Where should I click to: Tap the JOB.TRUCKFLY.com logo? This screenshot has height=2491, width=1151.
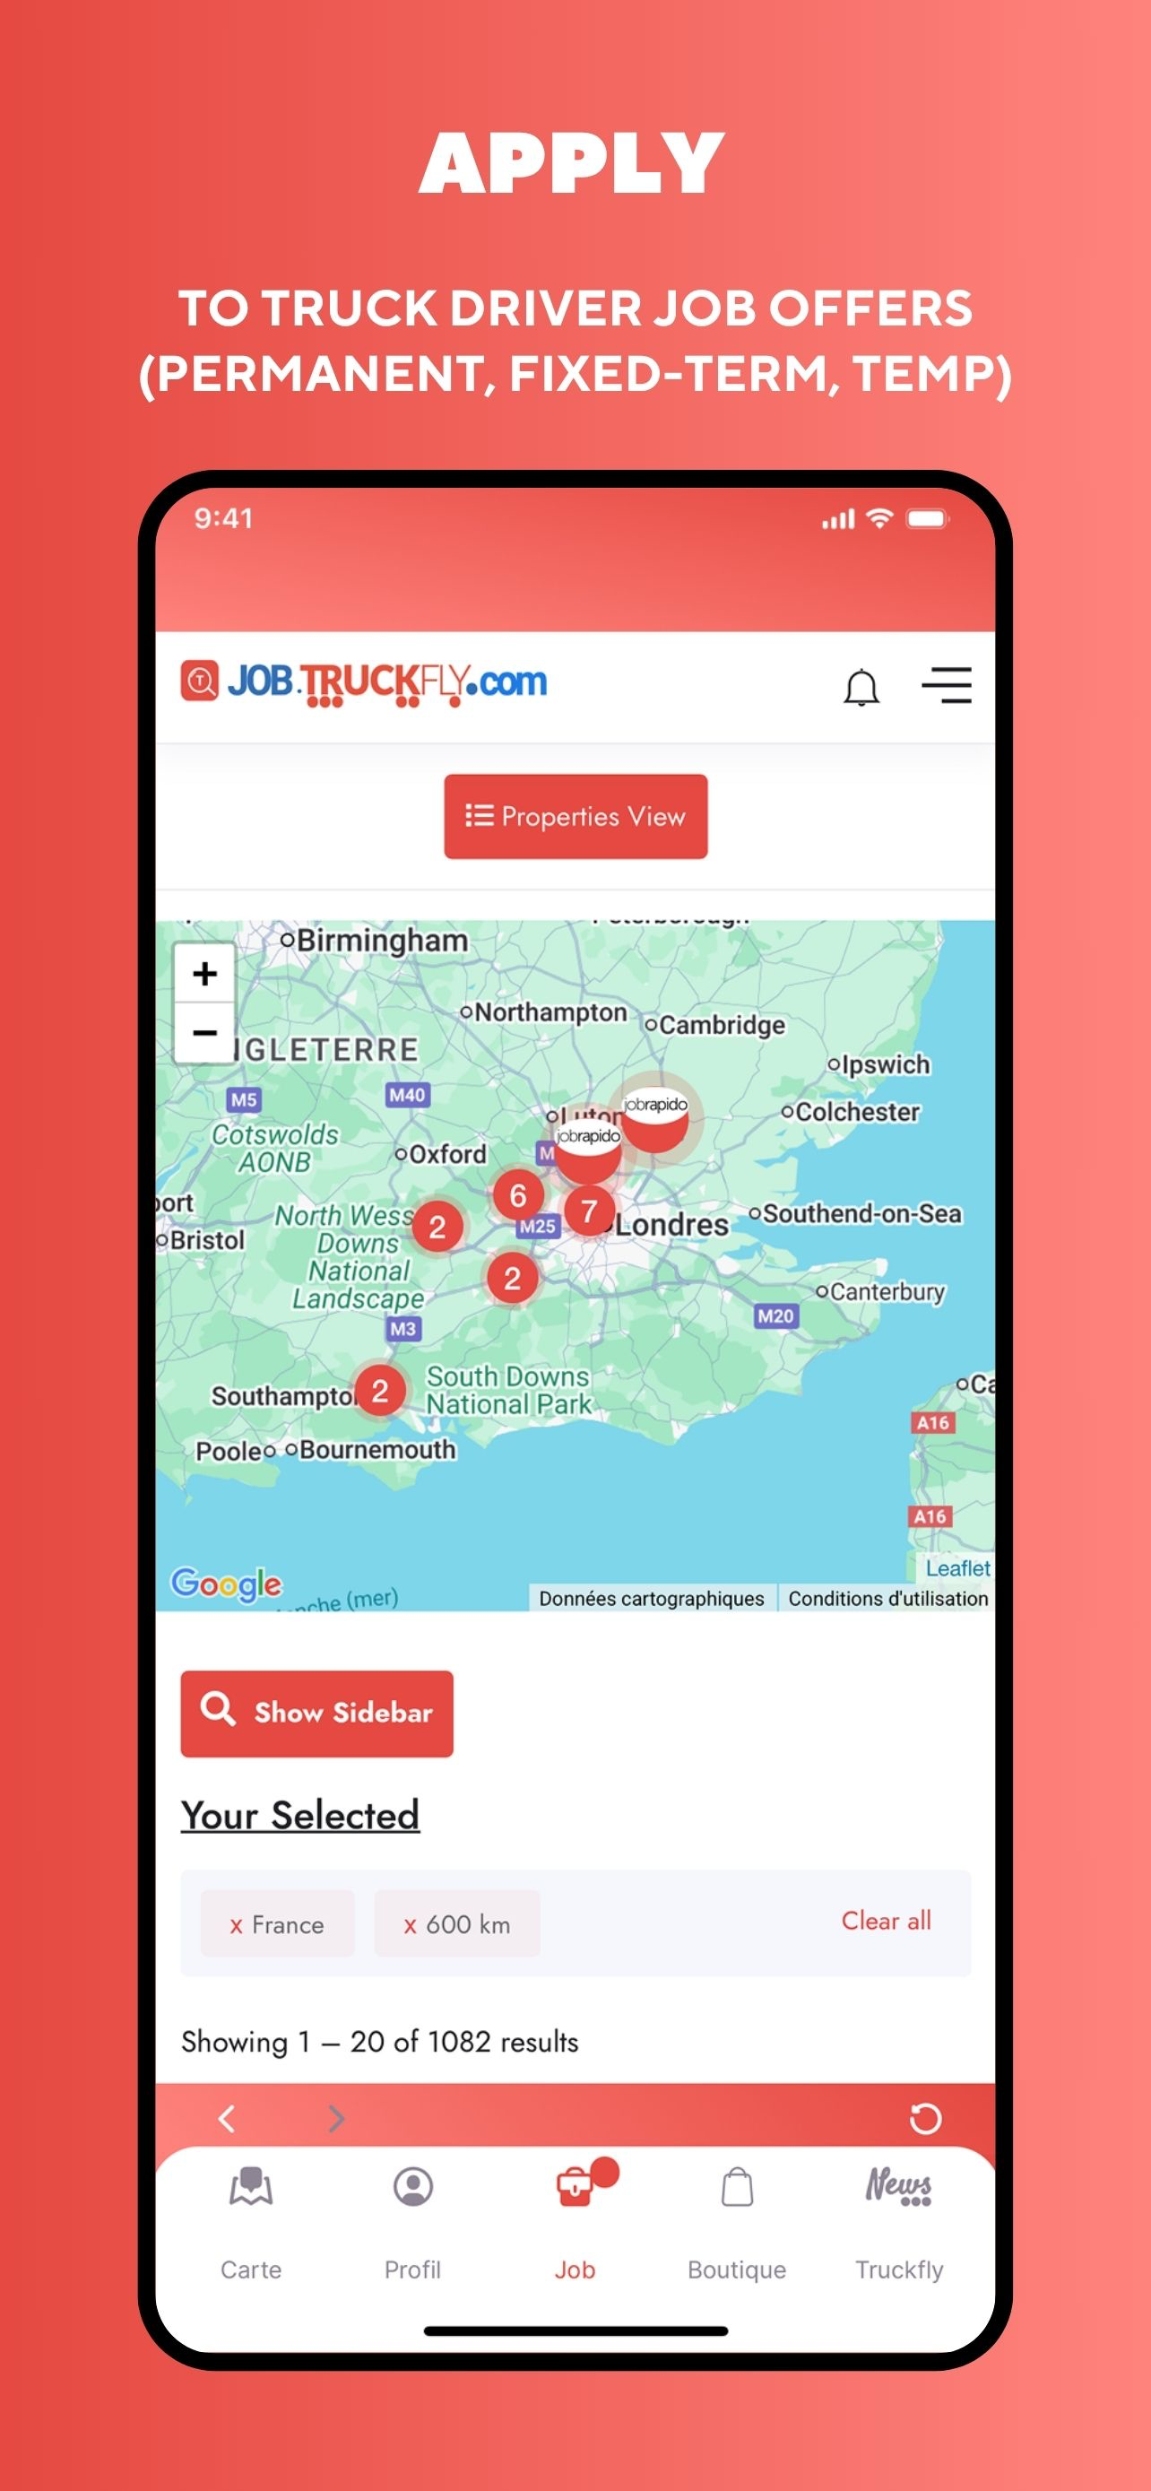coord(363,682)
